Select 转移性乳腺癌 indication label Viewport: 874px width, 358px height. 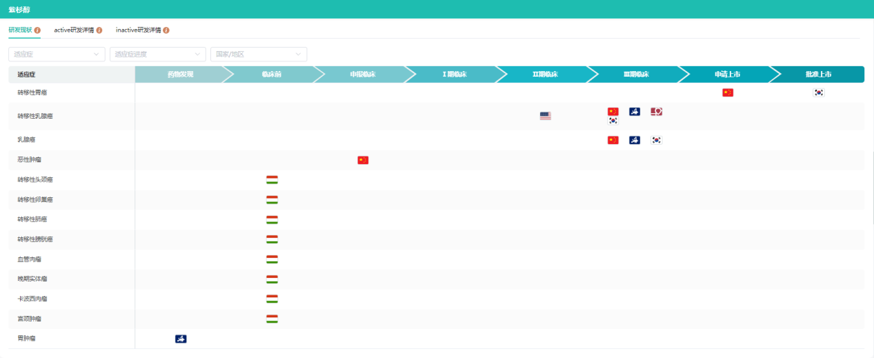35,116
